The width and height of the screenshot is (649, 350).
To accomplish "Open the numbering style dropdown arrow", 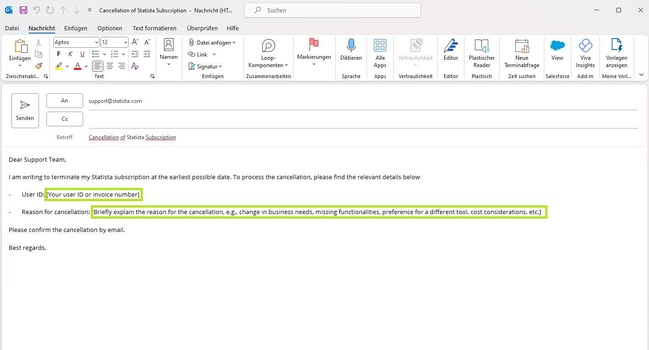I will point(124,54).
